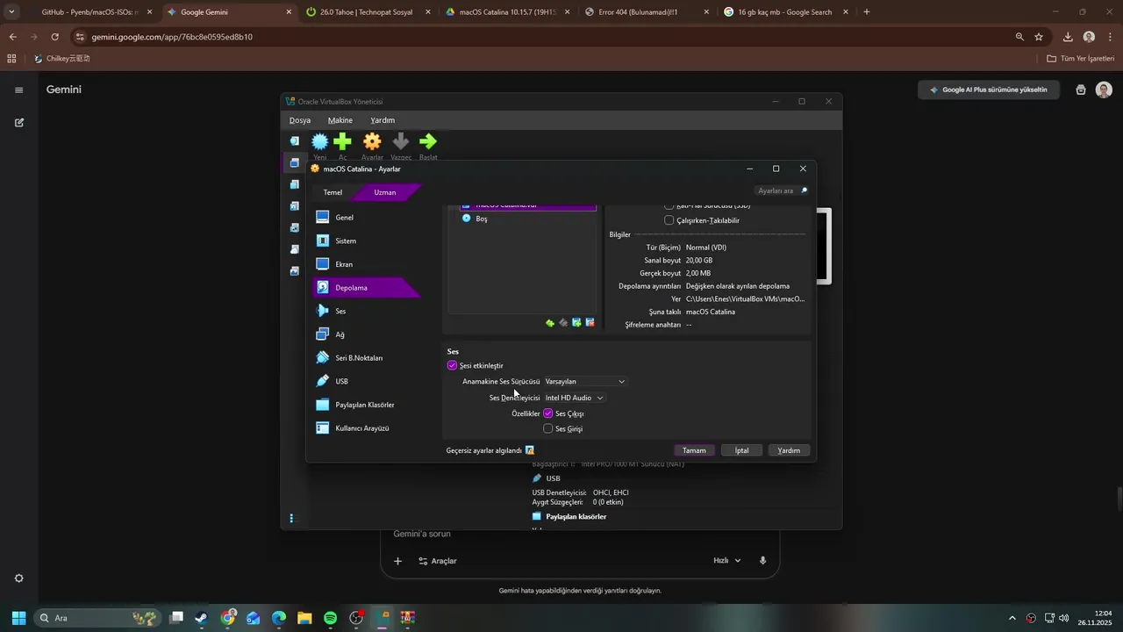Viewport: 1123px width, 632px height.
Task: Switch to Uzman settings tab
Action: point(385,192)
